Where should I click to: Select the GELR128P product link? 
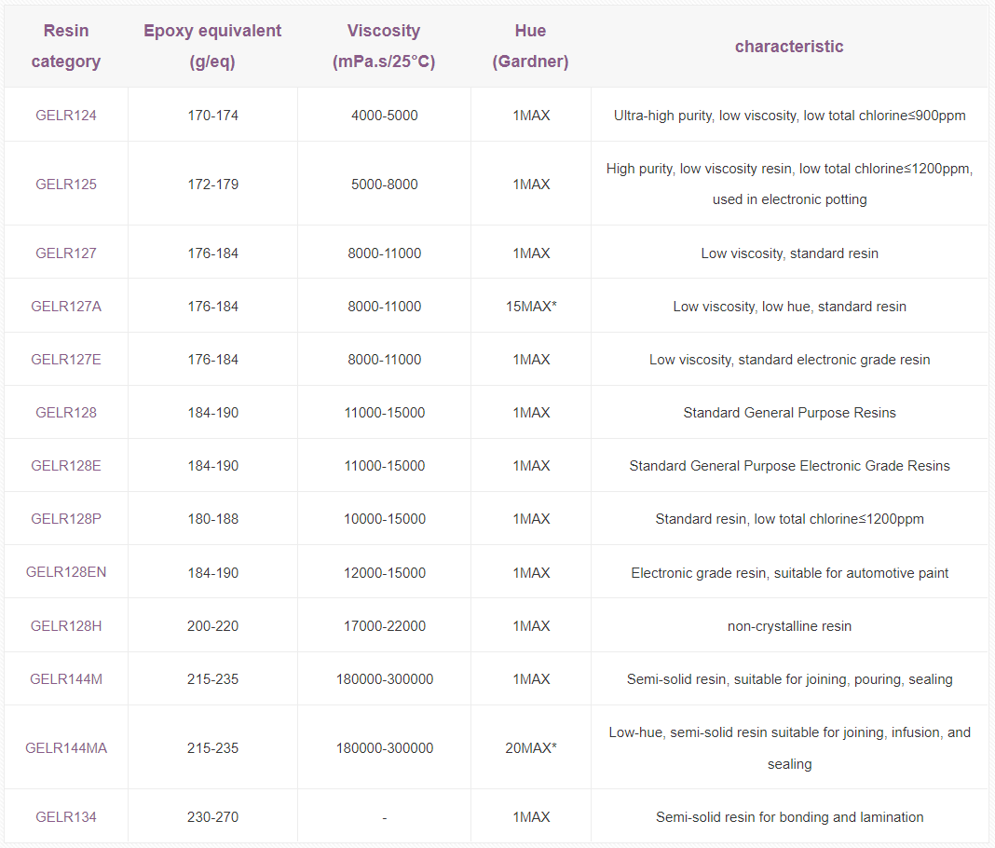click(66, 519)
